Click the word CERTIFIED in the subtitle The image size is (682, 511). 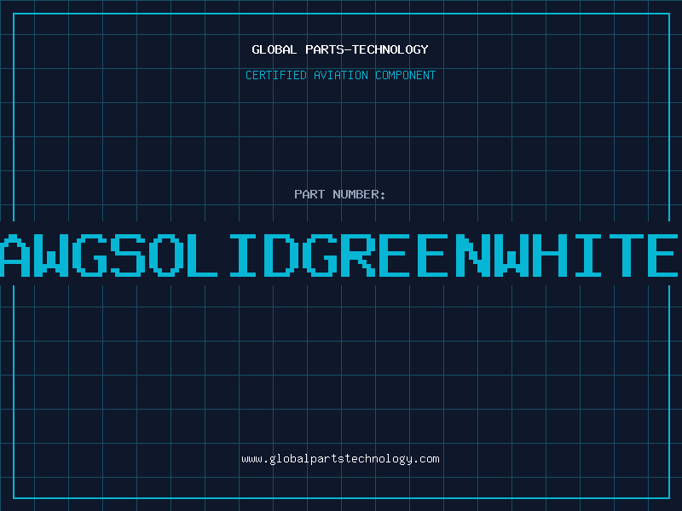coord(276,75)
